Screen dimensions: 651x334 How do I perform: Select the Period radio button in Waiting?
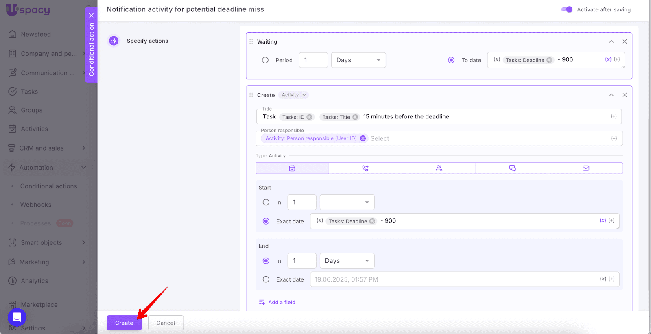point(265,60)
